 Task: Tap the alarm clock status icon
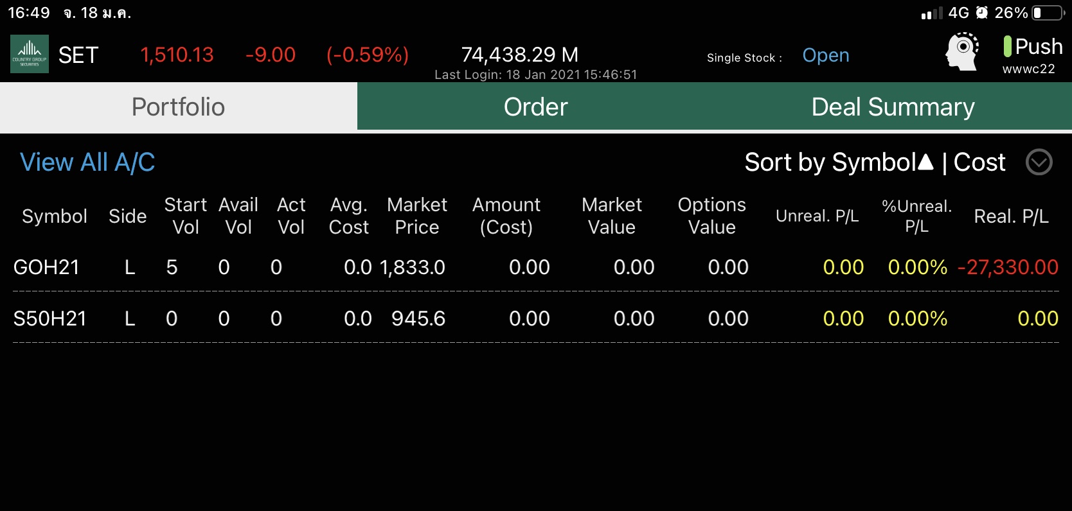(x=981, y=13)
